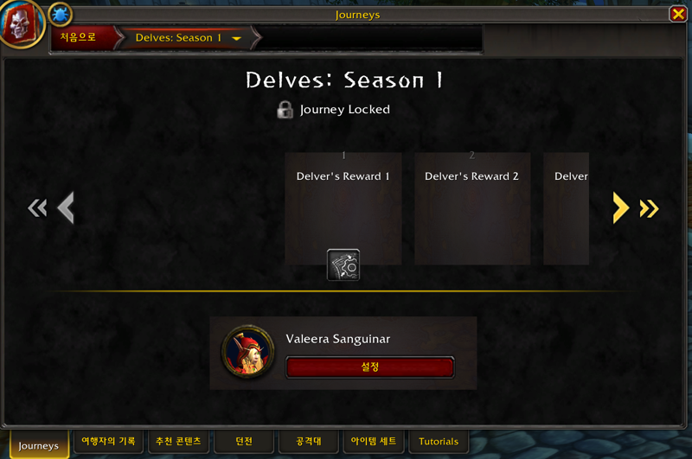Advance rewards with yellow right arrow
692x459 pixels.
pyautogui.click(x=620, y=207)
